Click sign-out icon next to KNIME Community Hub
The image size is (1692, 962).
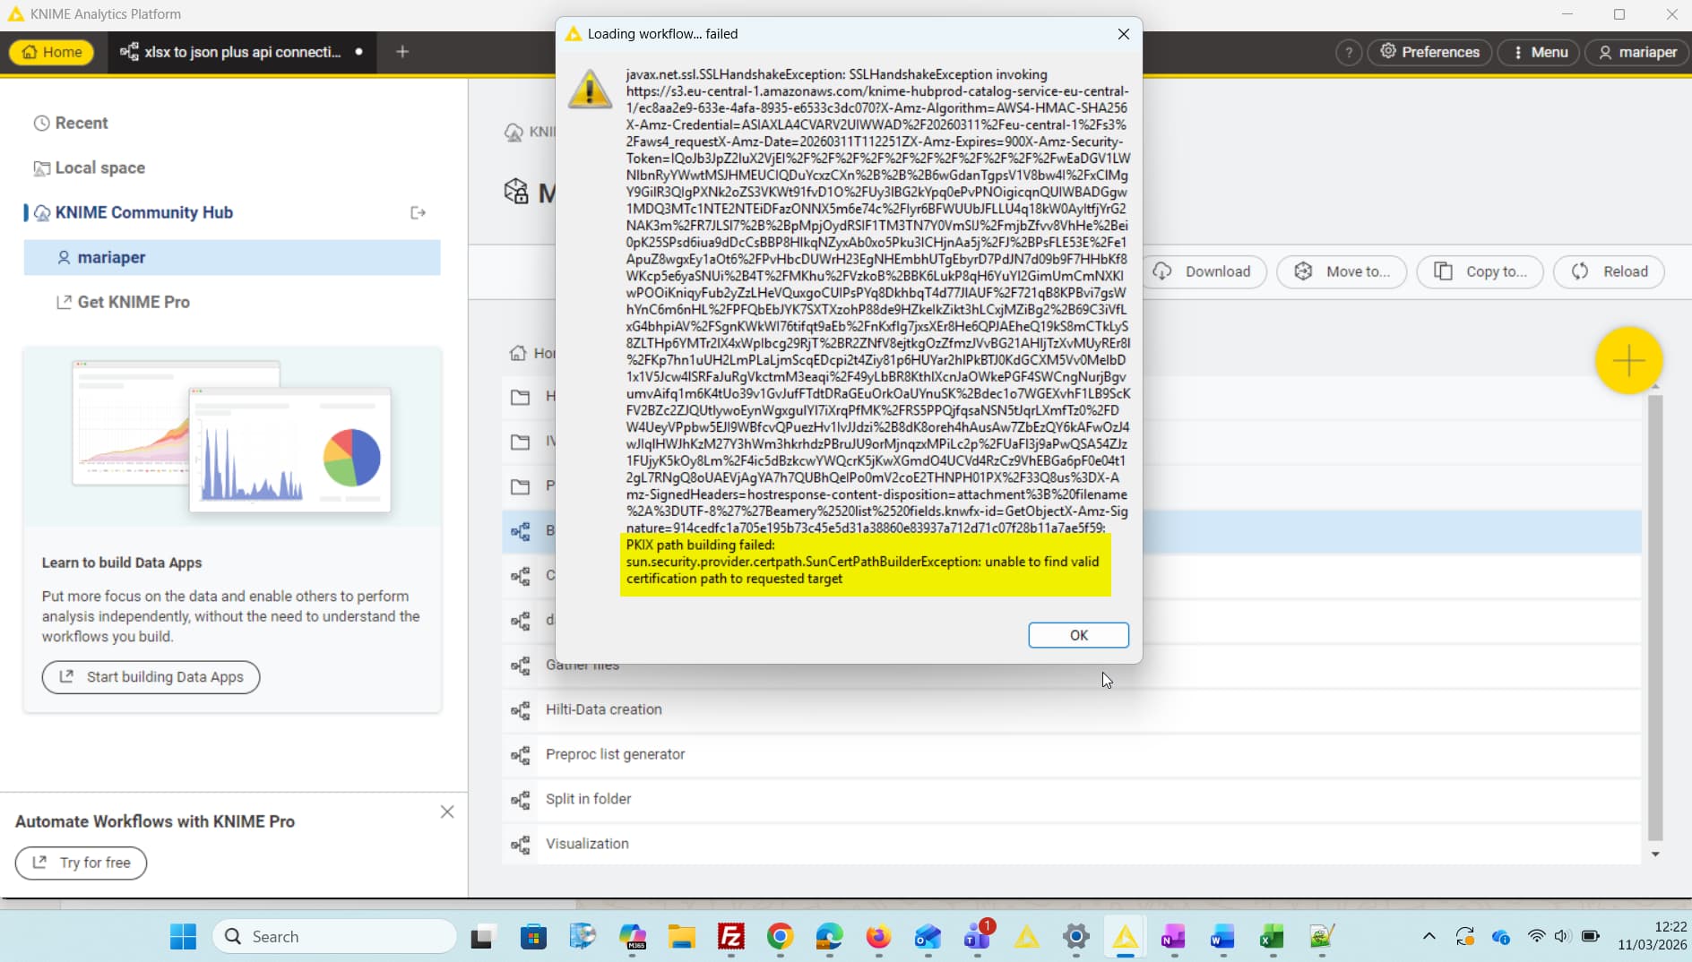418,212
